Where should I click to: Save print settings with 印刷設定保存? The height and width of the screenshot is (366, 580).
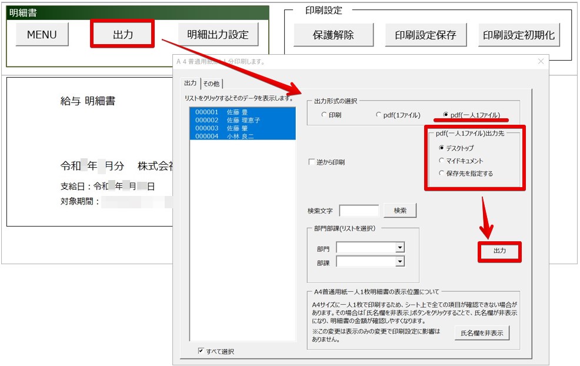[425, 35]
